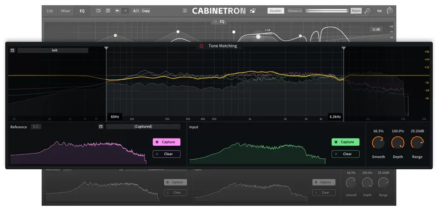Viewport: 438px width, 211px height.
Task: Click the planet logo icon beside Cabinetron
Action: point(253,11)
